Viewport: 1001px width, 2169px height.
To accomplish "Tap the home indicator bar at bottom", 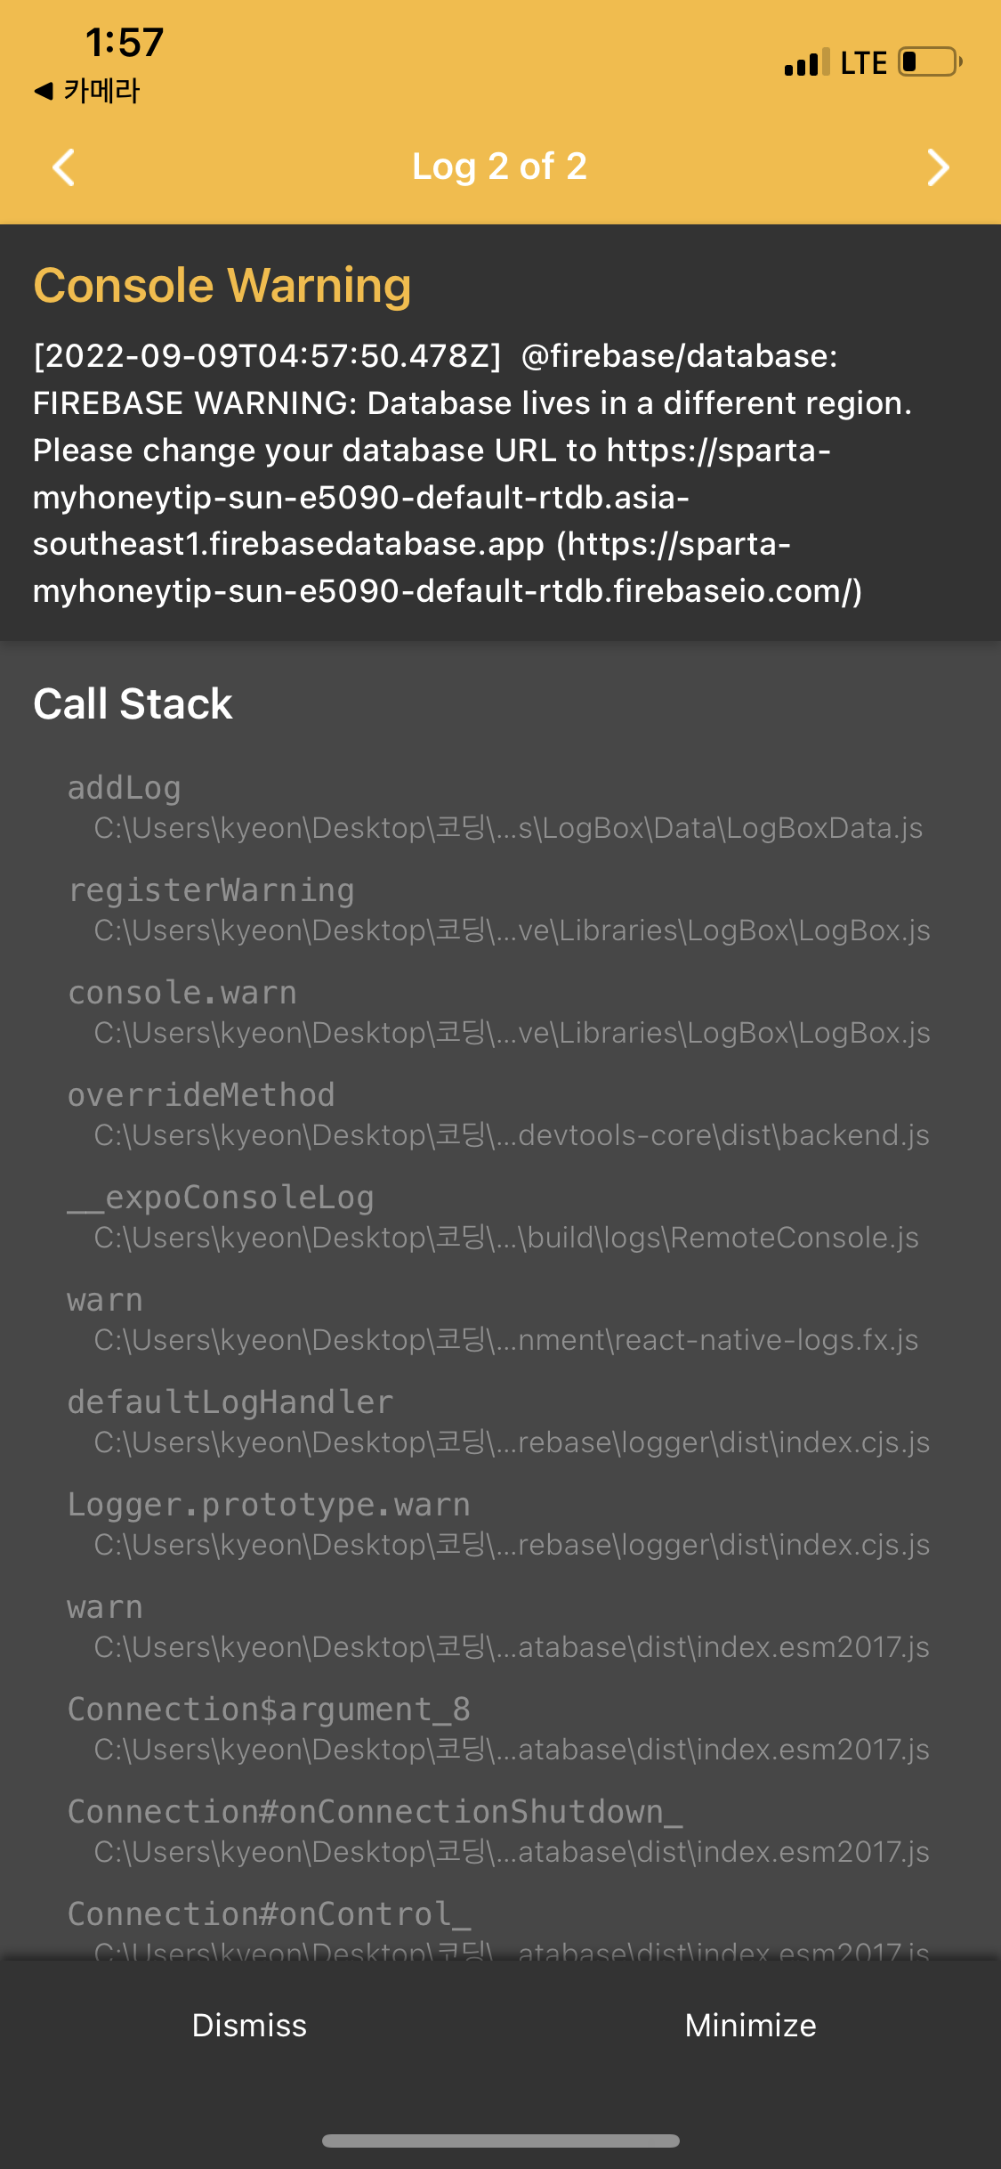I will click(x=500, y=2141).
